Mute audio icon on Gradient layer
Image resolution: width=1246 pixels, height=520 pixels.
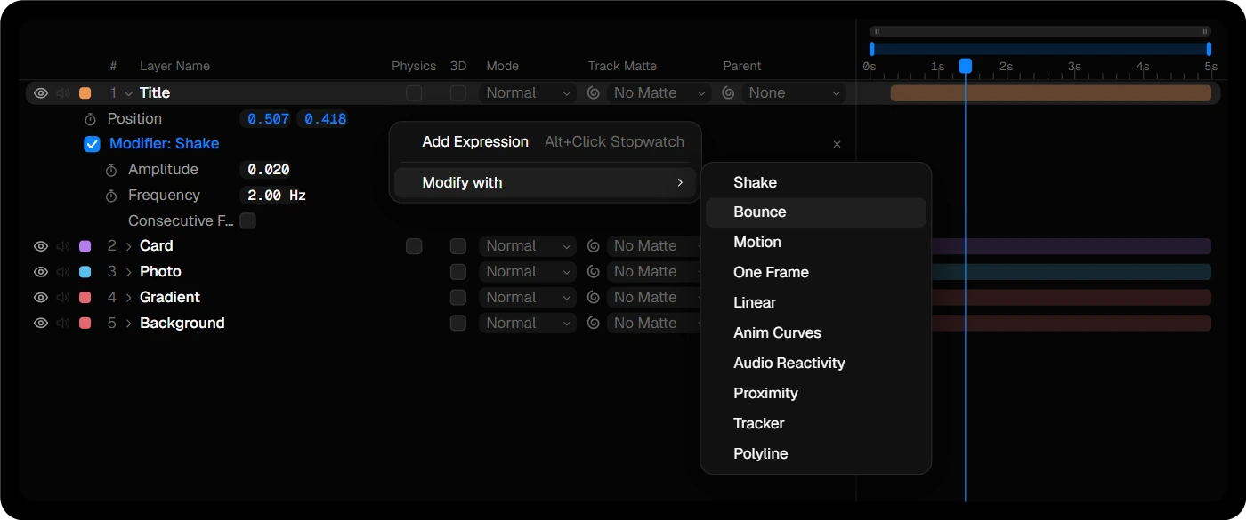coord(63,298)
